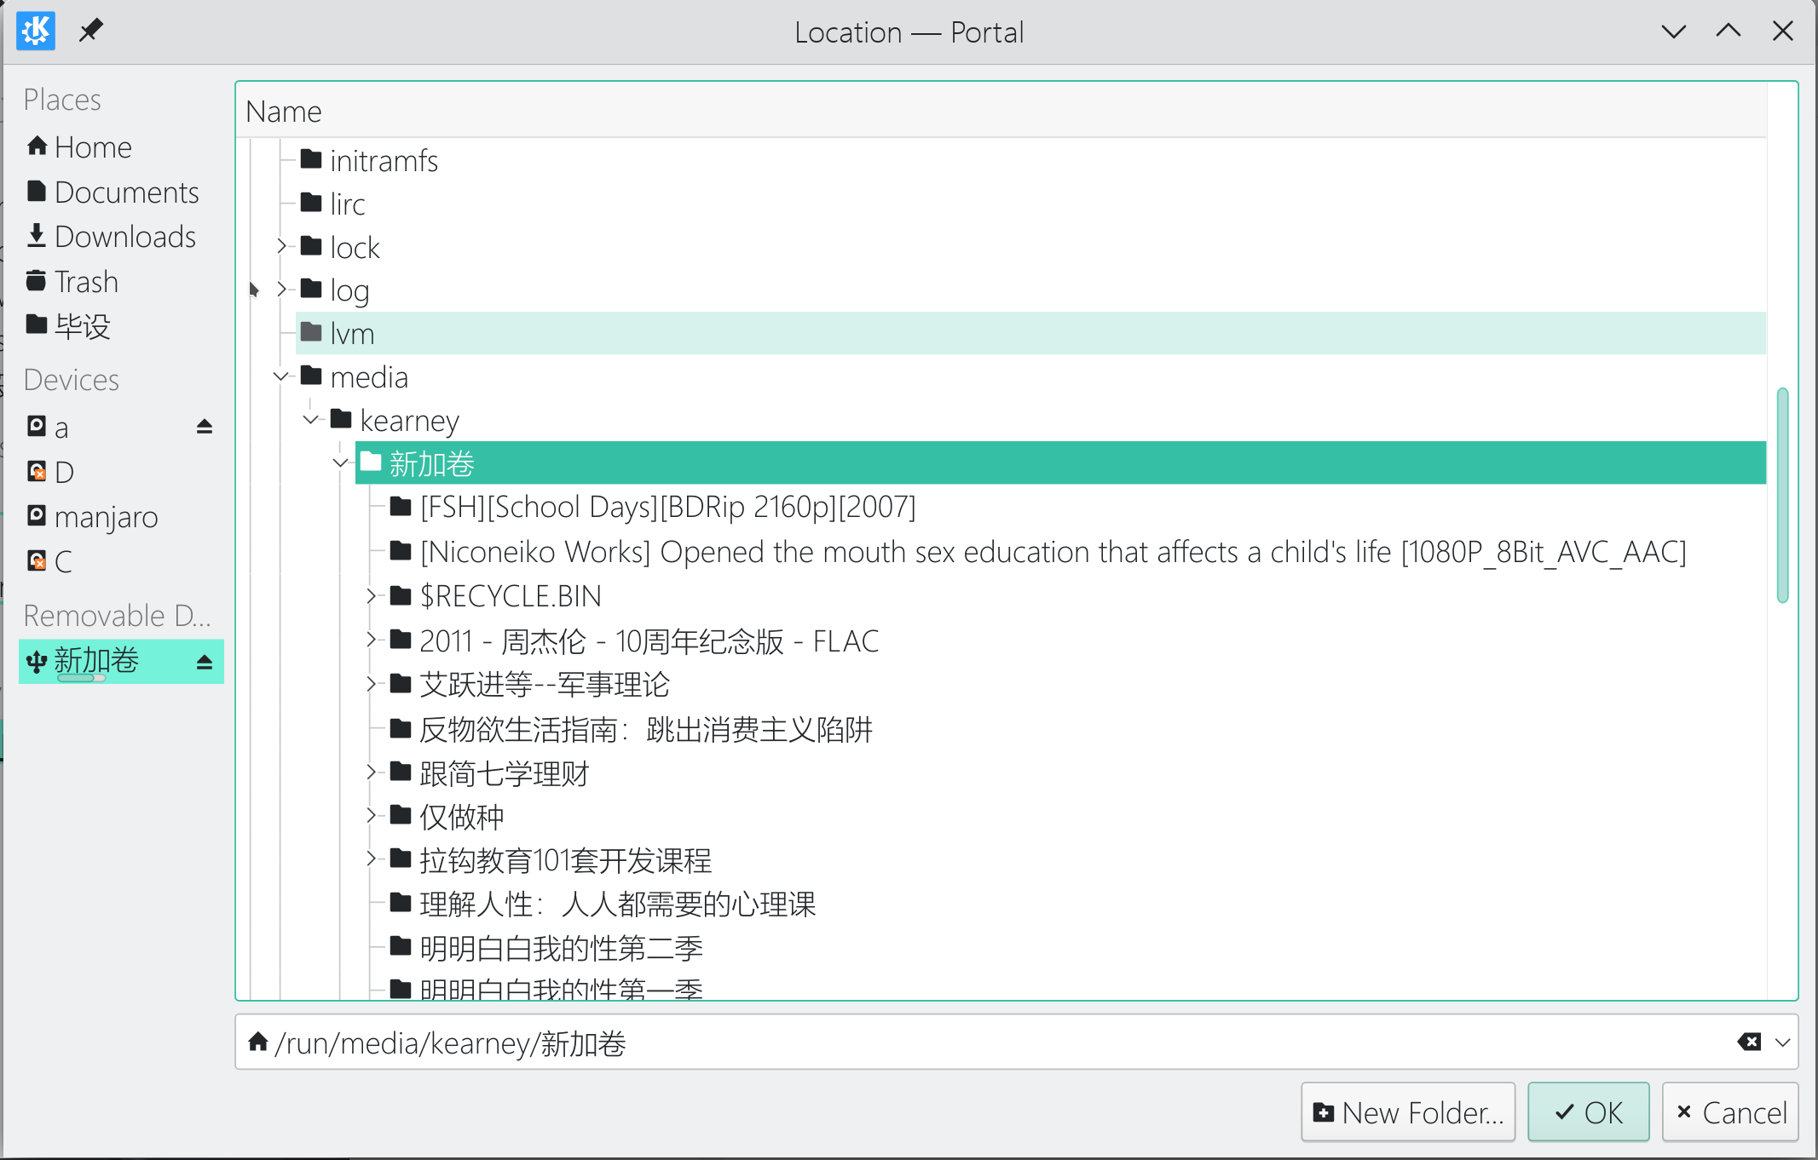Click the location path input field
This screenshot has height=1160, width=1818.
point(1016,1042)
